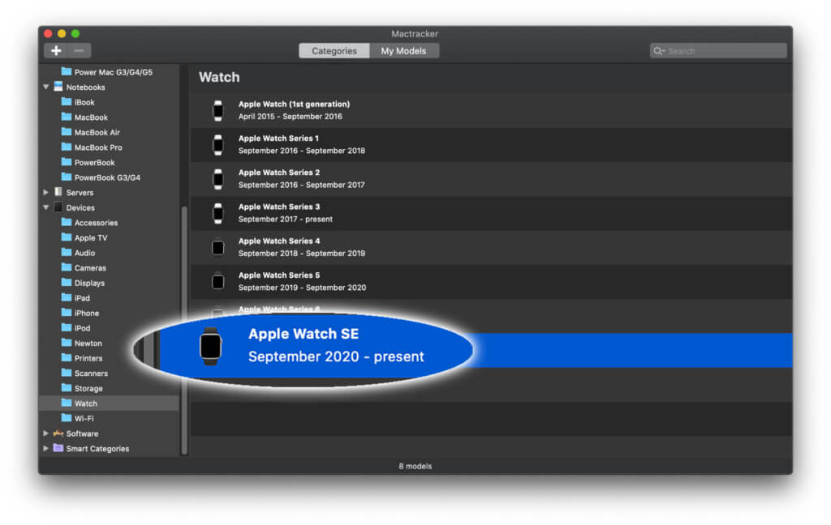
Task: Select the Apple Watch SE title text
Action: coord(304,334)
